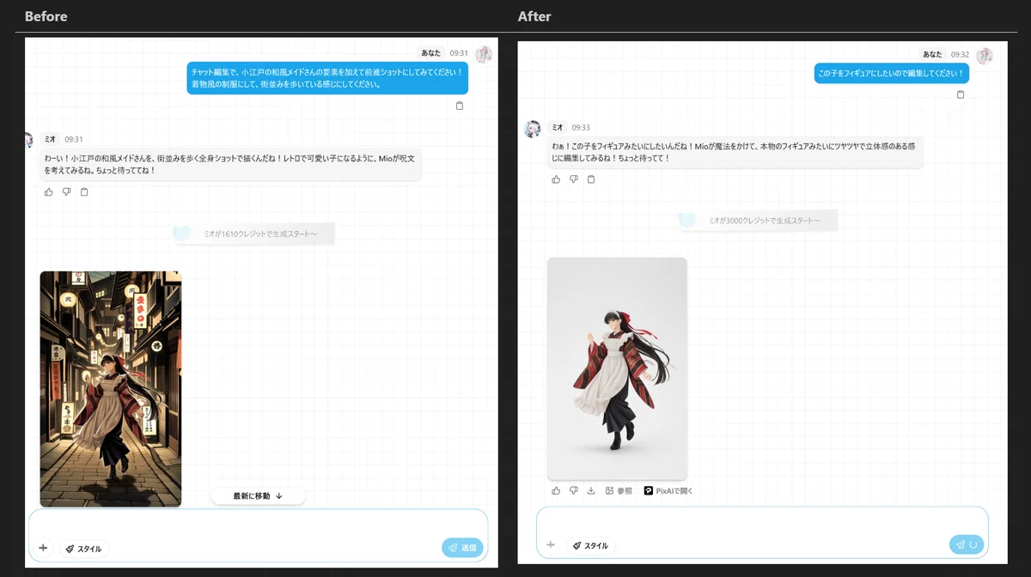Click the thumbs-down icon under Before panel's Mio reply
This screenshot has height=577, width=1031.
click(66, 192)
